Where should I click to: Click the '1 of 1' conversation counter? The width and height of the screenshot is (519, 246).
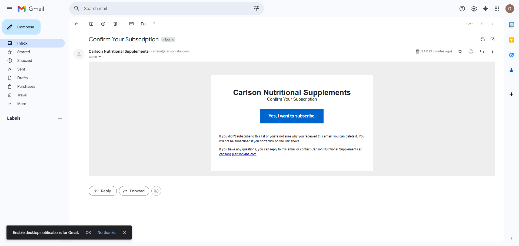(470, 24)
